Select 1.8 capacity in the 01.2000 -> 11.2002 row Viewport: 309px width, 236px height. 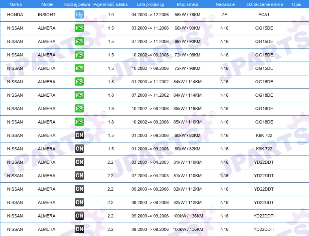111,82
